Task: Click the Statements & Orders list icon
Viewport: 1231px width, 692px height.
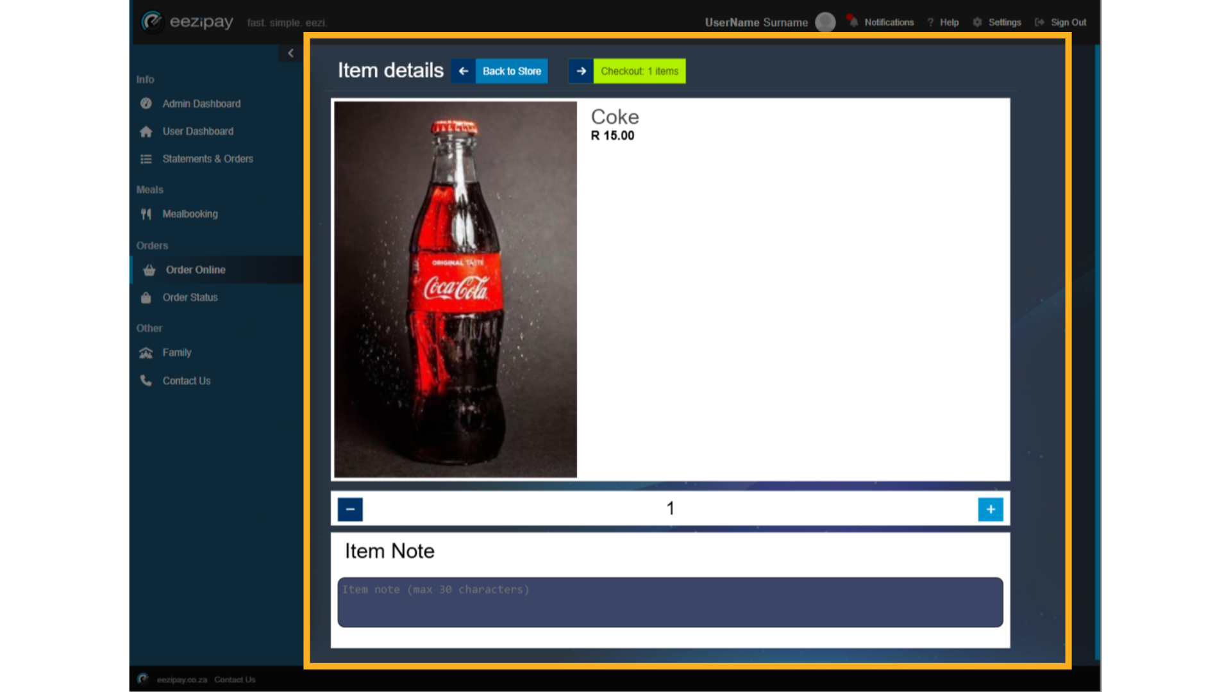Action: [146, 159]
